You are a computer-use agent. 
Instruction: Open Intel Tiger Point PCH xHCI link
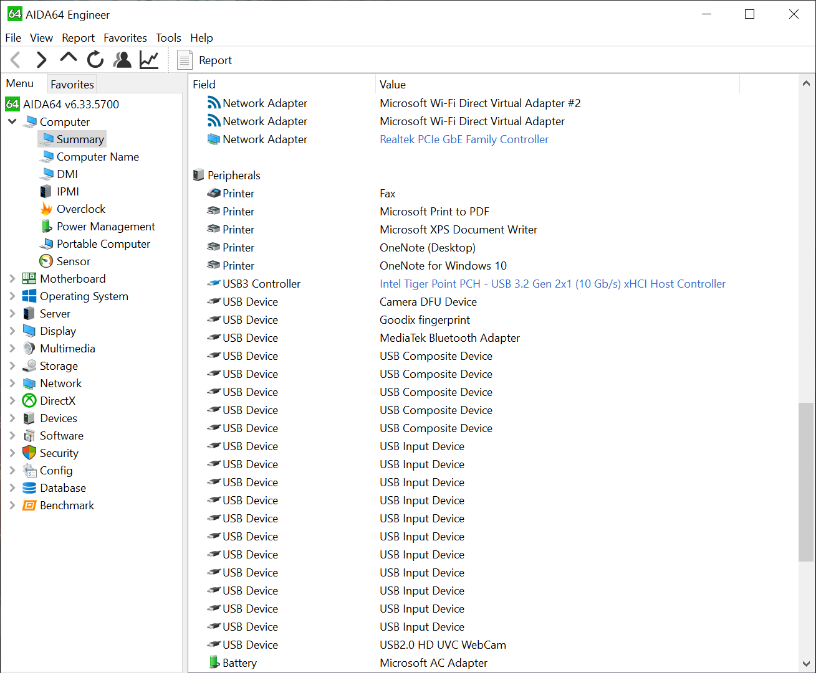click(552, 284)
